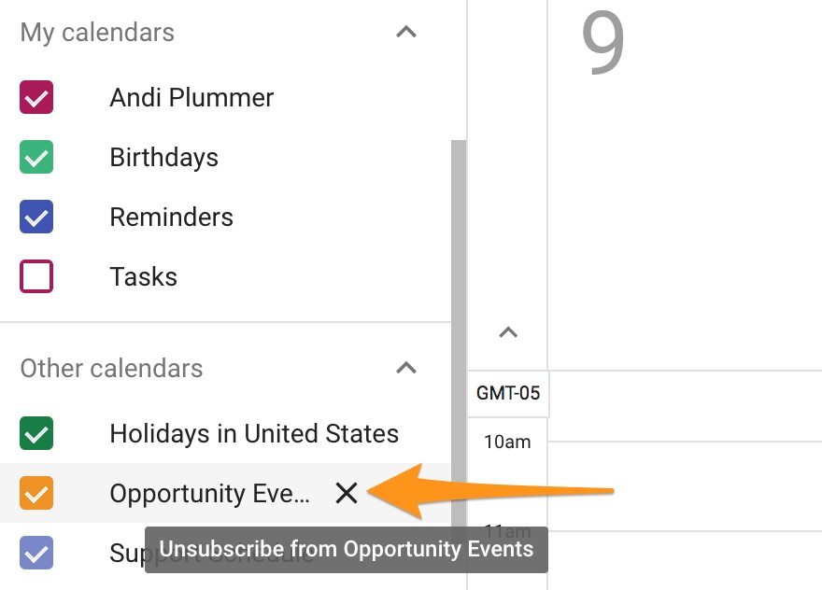Collapse the all-day events row chevron
The image size is (822, 590).
[x=507, y=332]
